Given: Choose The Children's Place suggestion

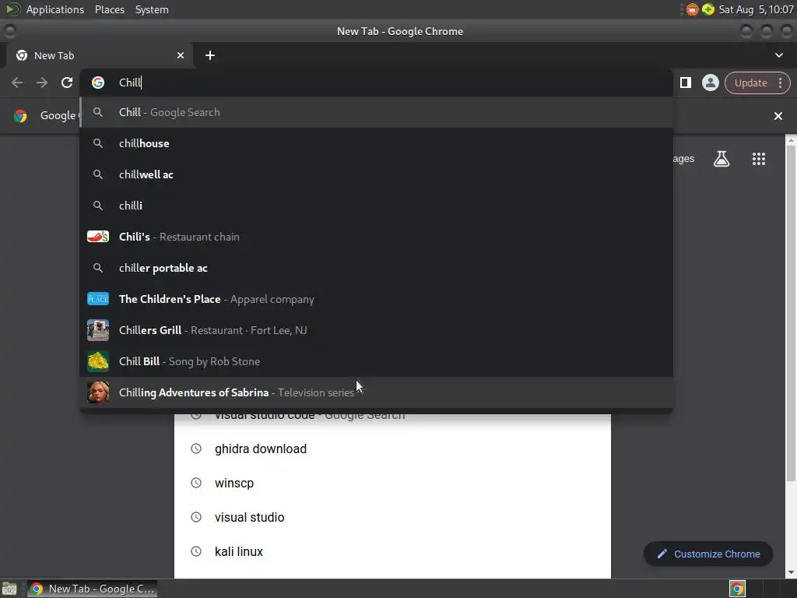Looking at the screenshot, I should pos(376,299).
